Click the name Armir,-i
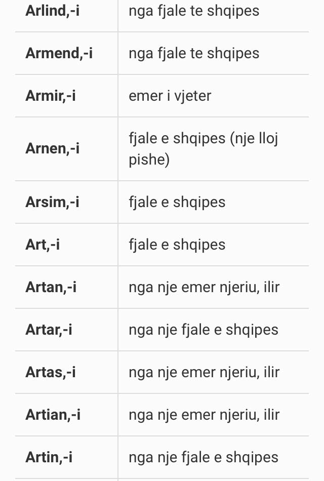This screenshot has height=481, width=324. coord(51,96)
